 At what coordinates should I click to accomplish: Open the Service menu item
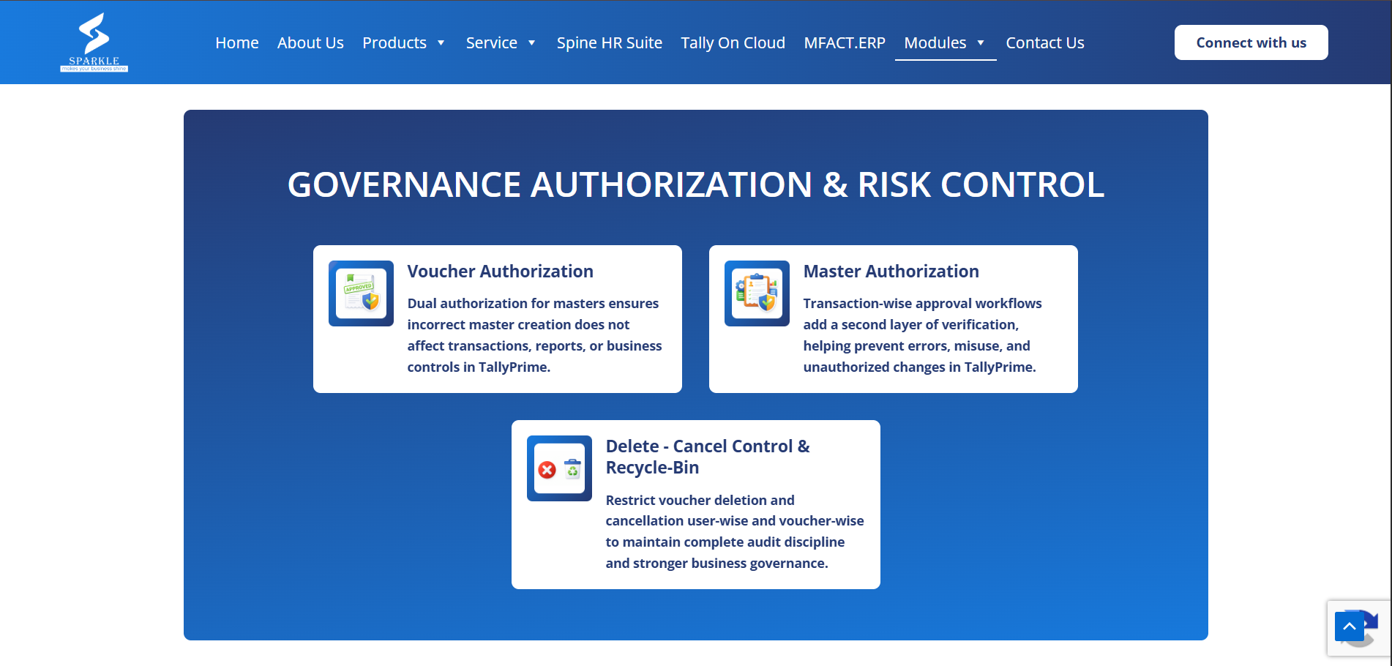point(492,42)
